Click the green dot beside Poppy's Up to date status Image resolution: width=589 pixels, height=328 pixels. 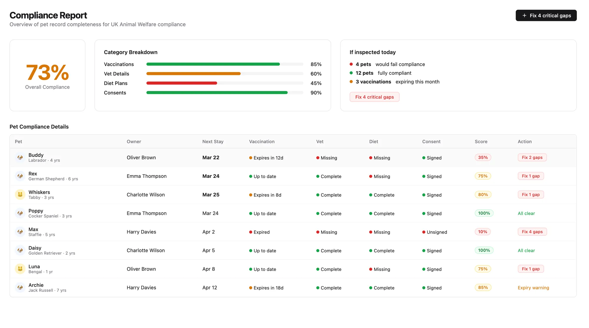click(x=251, y=213)
